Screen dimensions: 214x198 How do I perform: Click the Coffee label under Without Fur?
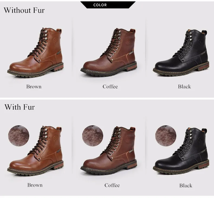click(110, 87)
